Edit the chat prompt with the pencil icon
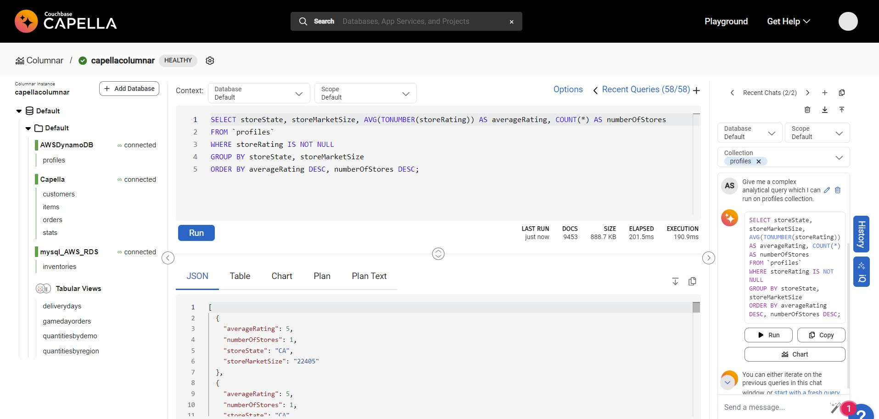Viewport: 879px width, 419px height. point(827,190)
